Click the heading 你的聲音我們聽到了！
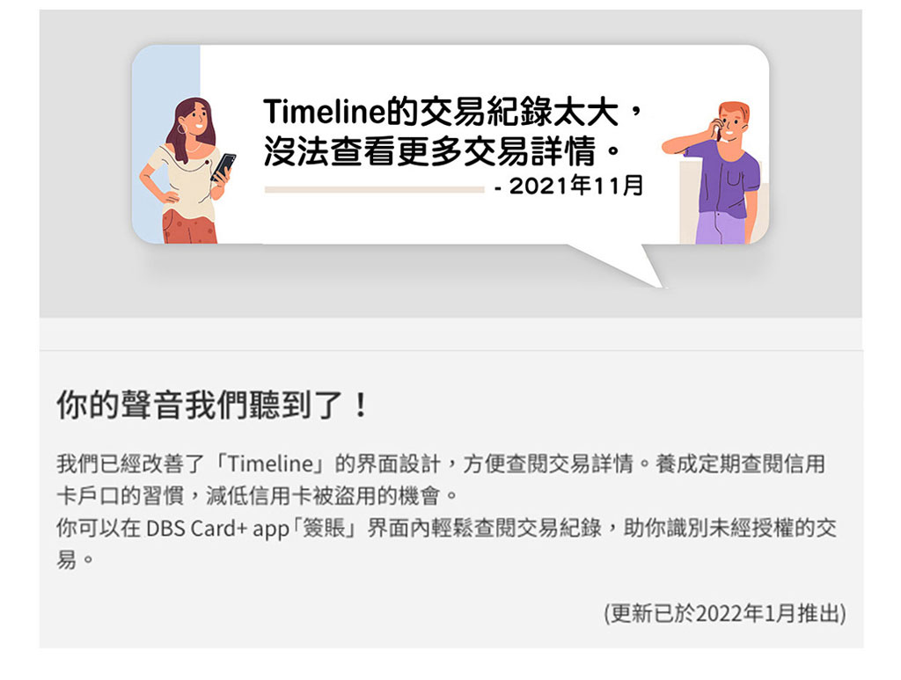 coord(211,405)
